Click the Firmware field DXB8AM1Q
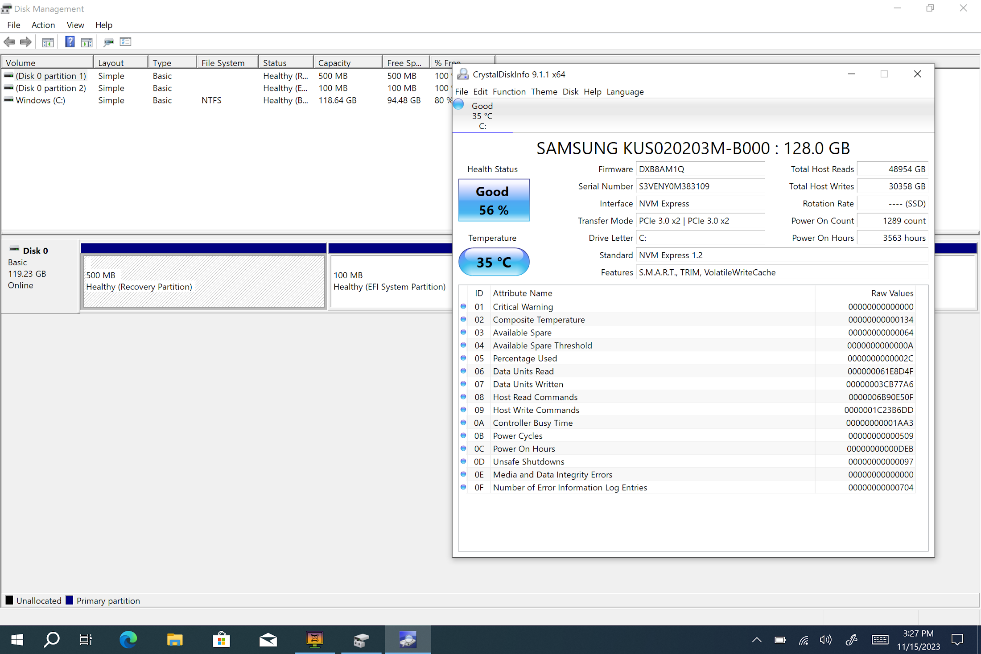 pyautogui.click(x=700, y=169)
